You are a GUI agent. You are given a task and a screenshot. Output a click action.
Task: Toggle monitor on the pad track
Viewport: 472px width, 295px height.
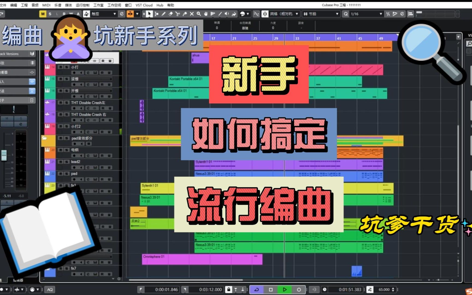coord(81,179)
